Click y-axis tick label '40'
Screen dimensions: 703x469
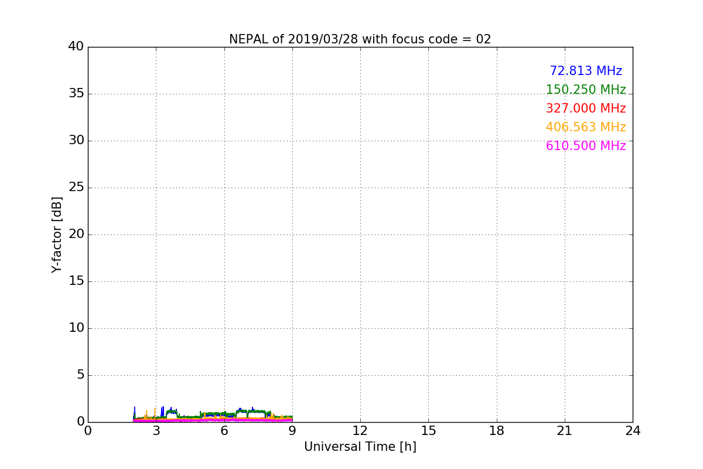(76, 47)
